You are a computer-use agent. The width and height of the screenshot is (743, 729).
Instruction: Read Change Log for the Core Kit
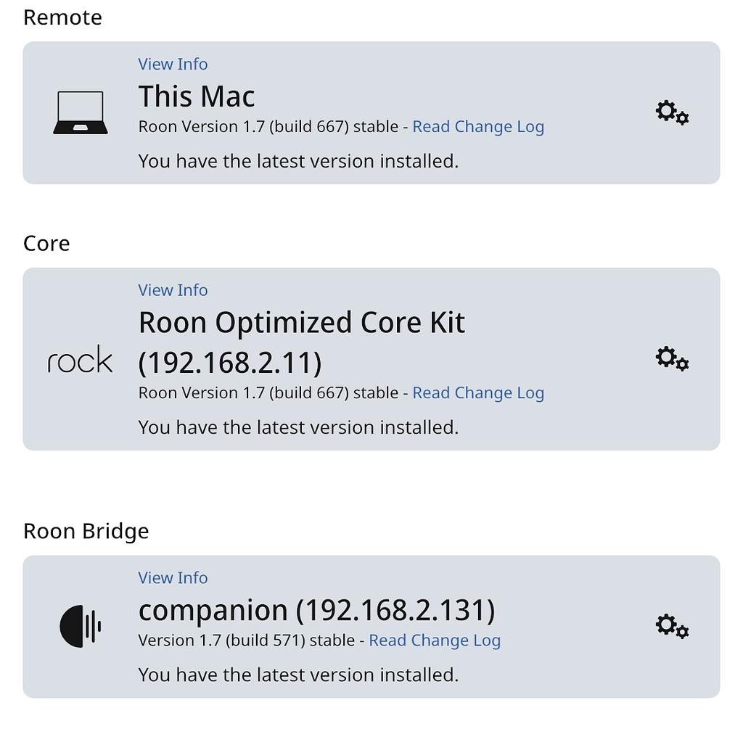pyautogui.click(x=478, y=392)
